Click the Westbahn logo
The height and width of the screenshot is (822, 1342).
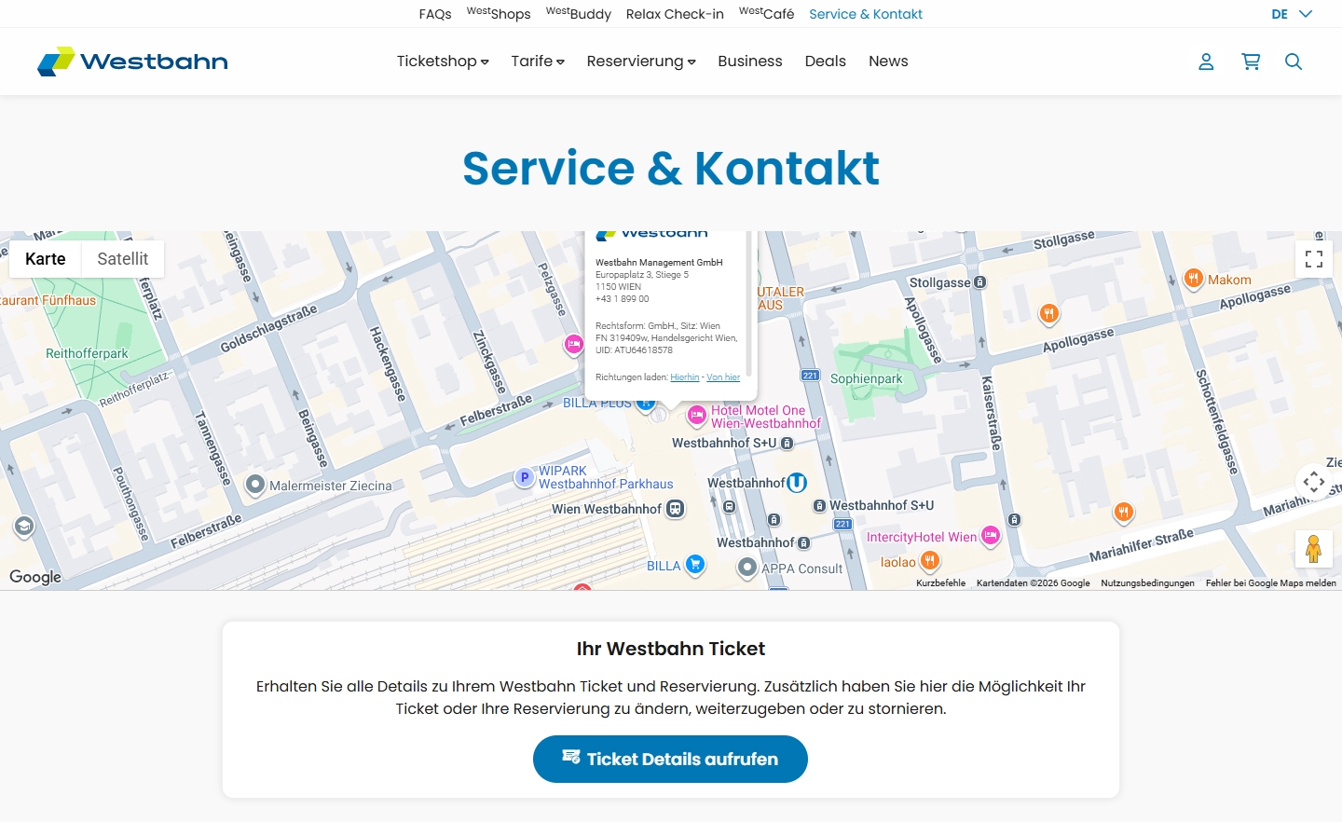(x=132, y=62)
